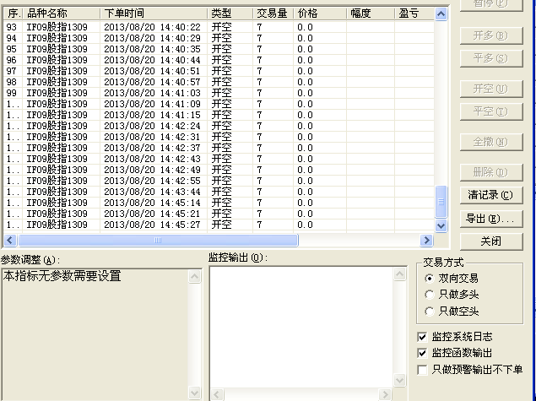Select the order placed at 14:41:09
Image resolution: width=536 pixels, height=401 pixels.
tap(219, 104)
